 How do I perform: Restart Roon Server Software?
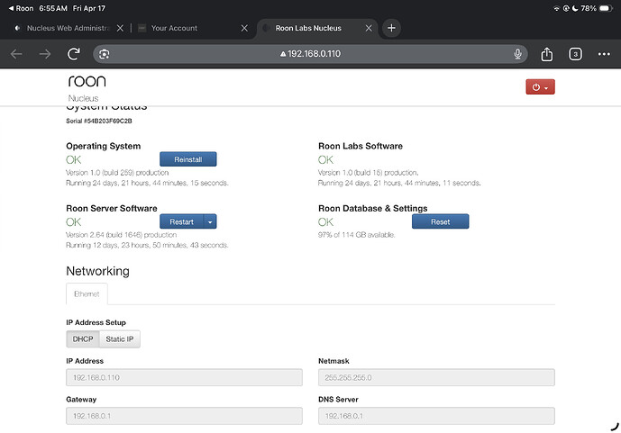click(182, 221)
